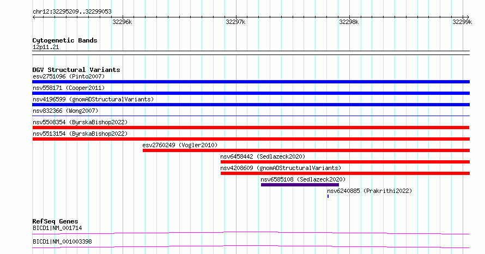Open the nsv832366 (Wong2007) label
The width and height of the screenshot is (485, 254).
point(65,111)
